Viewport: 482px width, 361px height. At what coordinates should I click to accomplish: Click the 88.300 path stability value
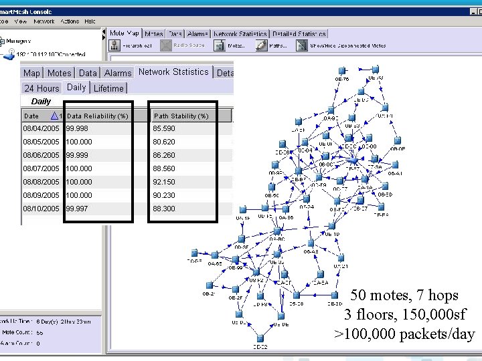pos(164,209)
